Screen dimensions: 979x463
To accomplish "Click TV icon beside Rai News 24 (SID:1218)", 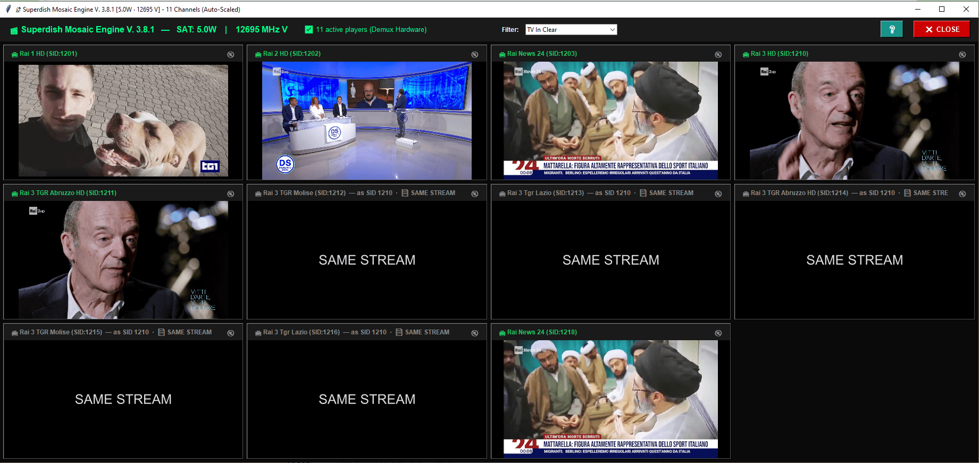I will [503, 333].
